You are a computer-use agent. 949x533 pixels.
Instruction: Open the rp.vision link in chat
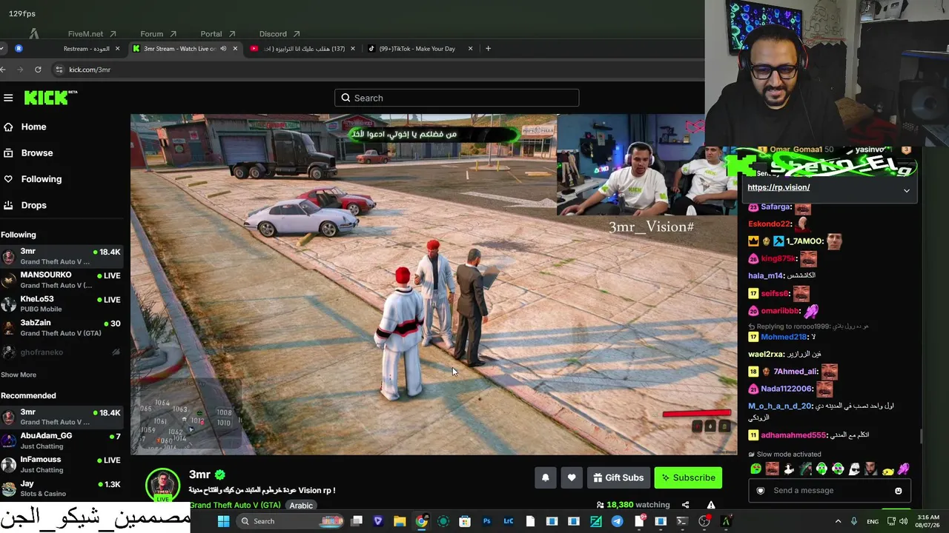[778, 187]
